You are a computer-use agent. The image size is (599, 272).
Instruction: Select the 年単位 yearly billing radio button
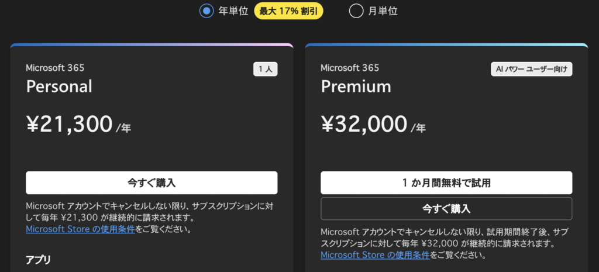pos(206,11)
